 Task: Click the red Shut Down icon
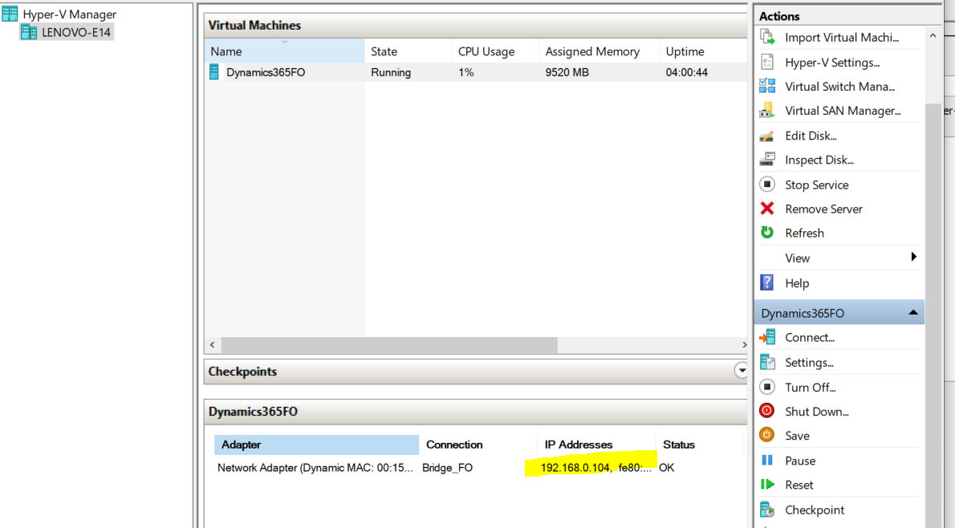click(767, 411)
